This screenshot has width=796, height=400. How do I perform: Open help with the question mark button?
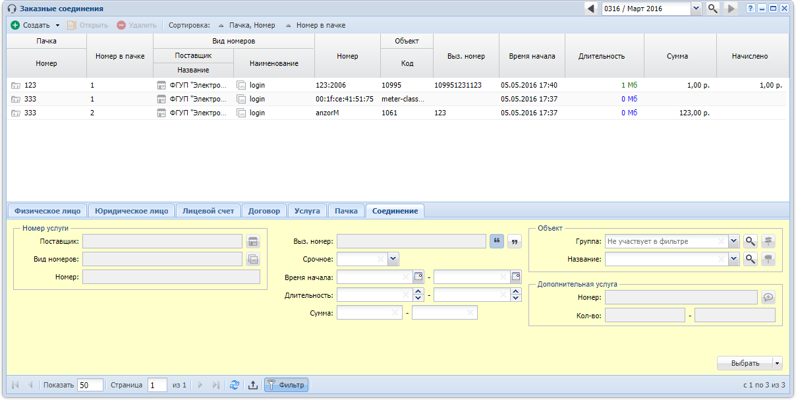pyautogui.click(x=751, y=9)
